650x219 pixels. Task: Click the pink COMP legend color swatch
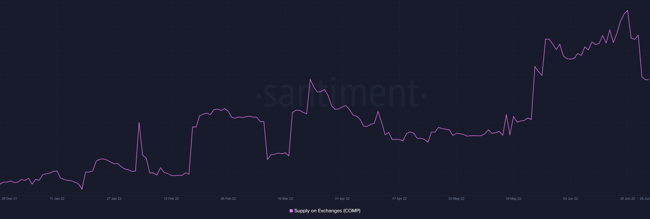pos(291,211)
